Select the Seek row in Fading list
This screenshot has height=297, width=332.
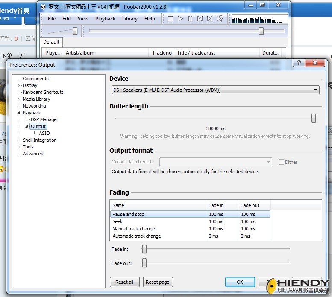190,221
